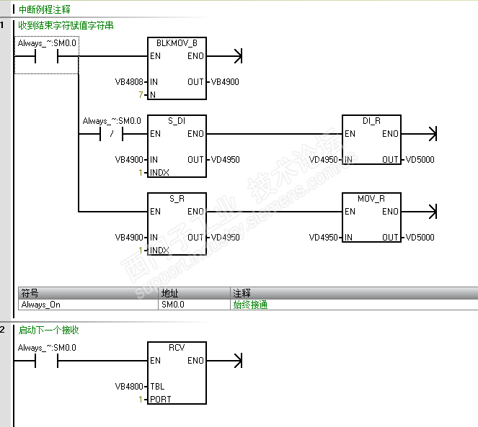This screenshot has height=427, width=478.
Task: Select the network 1 number in margin
Action: tap(2, 25)
